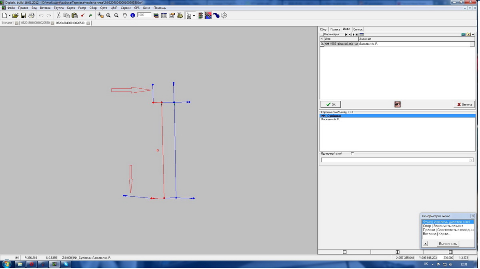Close the Noname1 document tab
This screenshot has height=269, width=480.
coord(17,23)
